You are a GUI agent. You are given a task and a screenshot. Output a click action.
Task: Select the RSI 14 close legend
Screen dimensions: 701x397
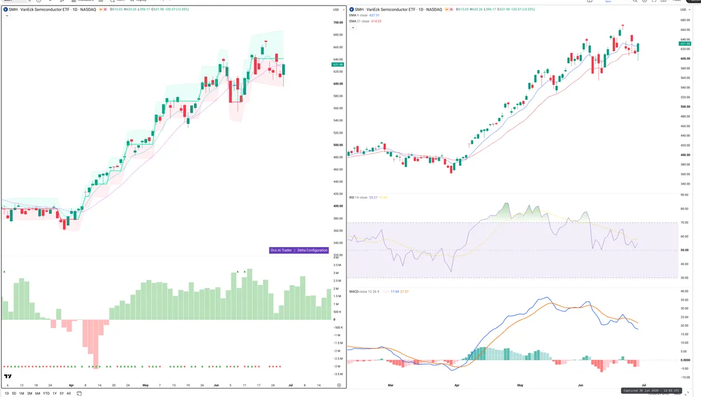coord(358,197)
